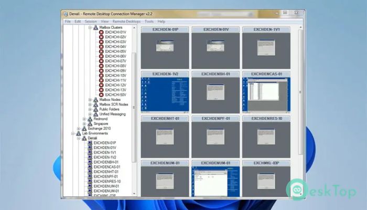Image resolution: width=367 pixels, height=210 pixels.
Task: Open the Tools menu
Action: (x=149, y=22)
